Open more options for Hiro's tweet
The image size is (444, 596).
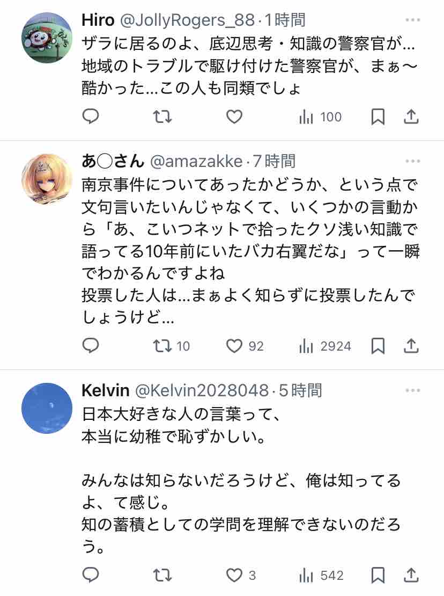pyautogui.click(x=413, y=20)
